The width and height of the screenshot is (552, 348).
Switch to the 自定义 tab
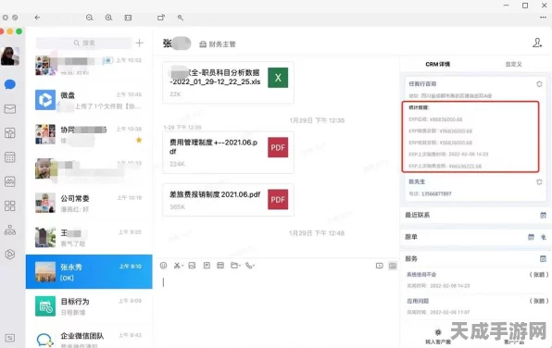[514, 64]
